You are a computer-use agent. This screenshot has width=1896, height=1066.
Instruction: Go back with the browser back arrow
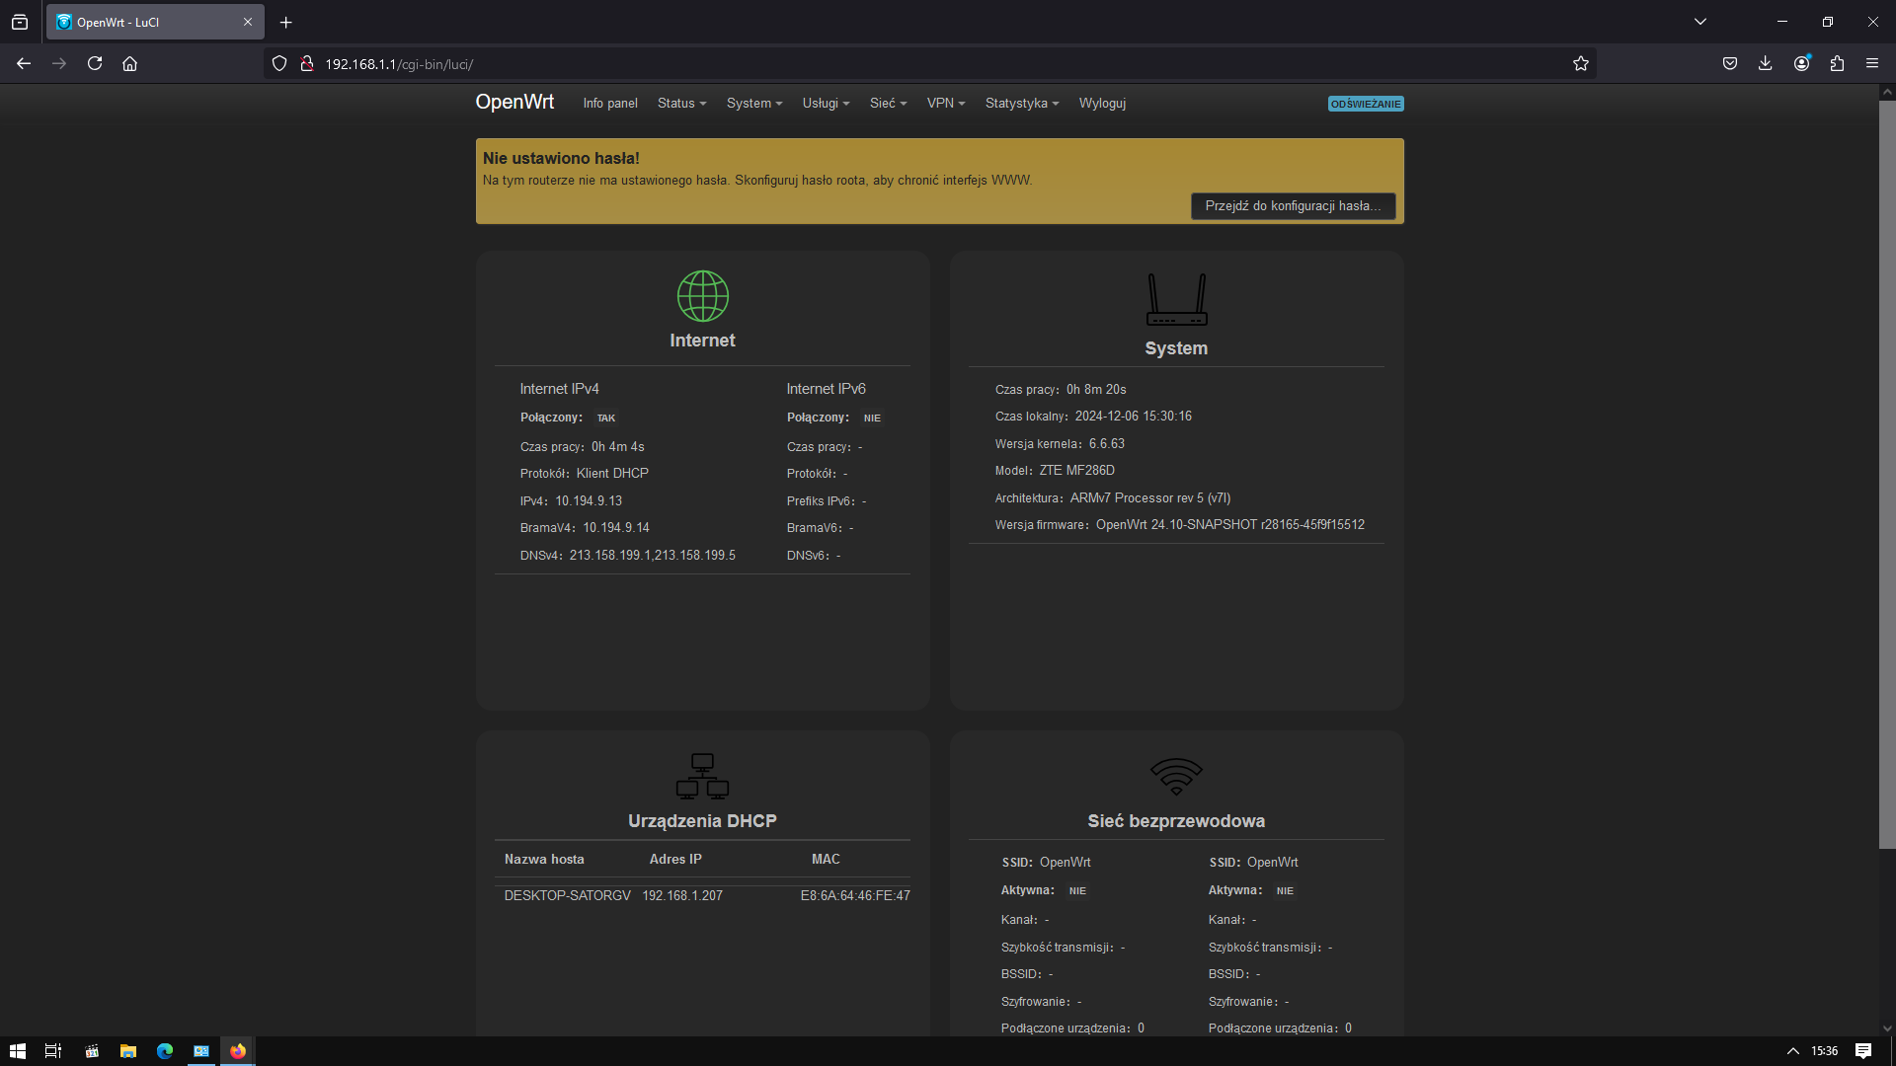click(x=24, y=63)
